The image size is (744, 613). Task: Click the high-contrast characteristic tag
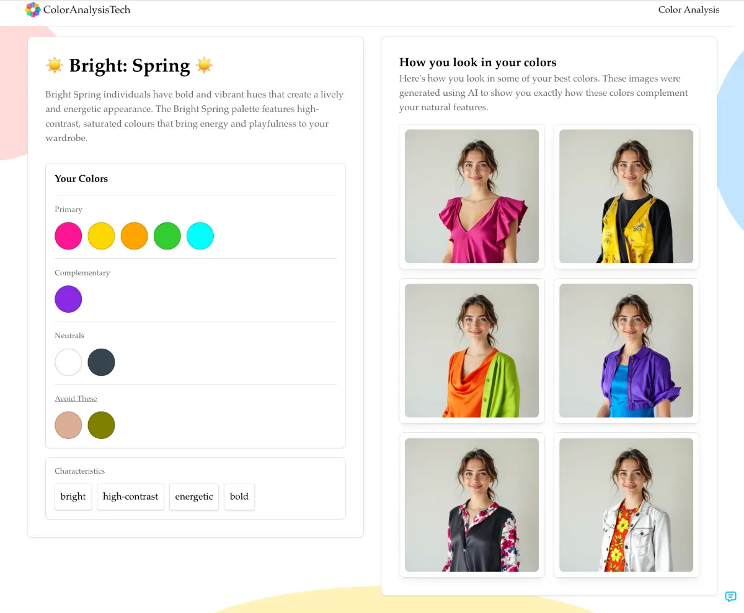pos(130,497)
